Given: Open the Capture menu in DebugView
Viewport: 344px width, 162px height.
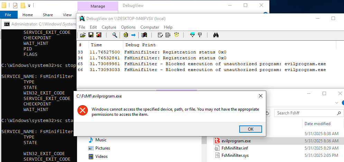Looking at the screenshot, I should (x=109, y=27).
